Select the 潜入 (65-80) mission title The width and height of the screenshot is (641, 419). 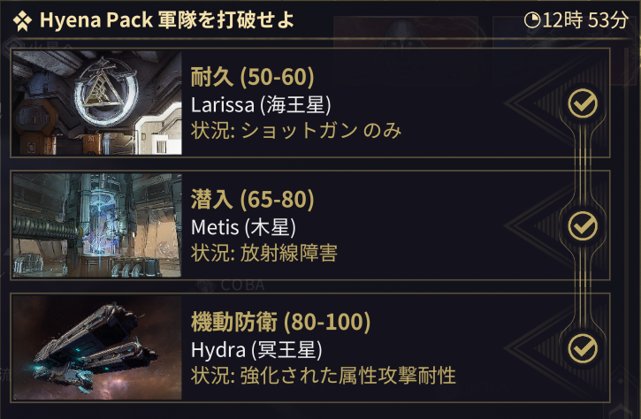point(253,200)
